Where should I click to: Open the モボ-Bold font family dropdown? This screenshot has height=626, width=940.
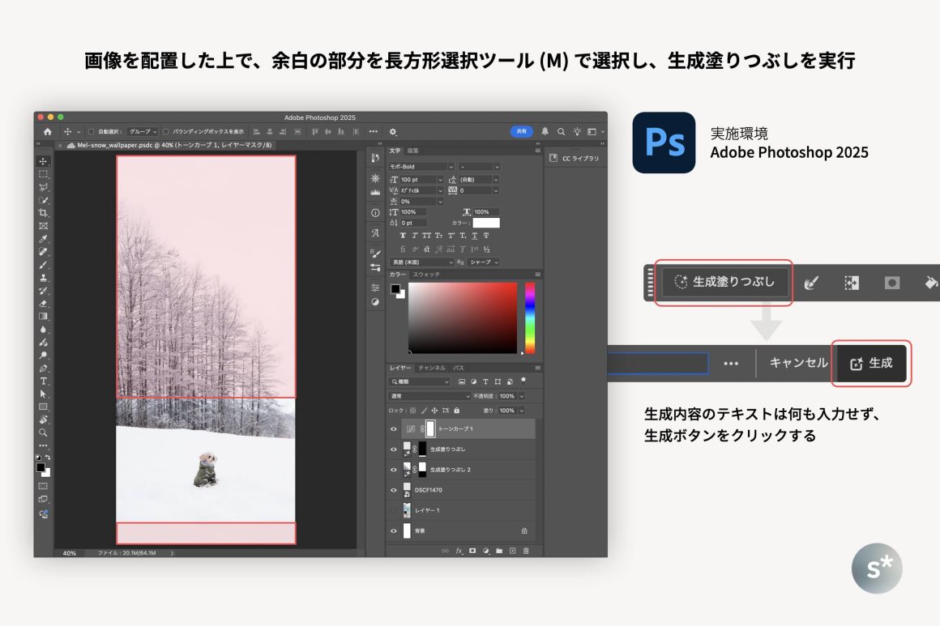[421, 166]
